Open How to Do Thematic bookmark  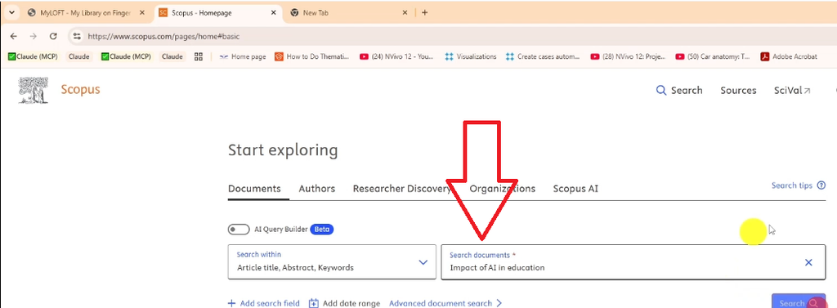311,56
